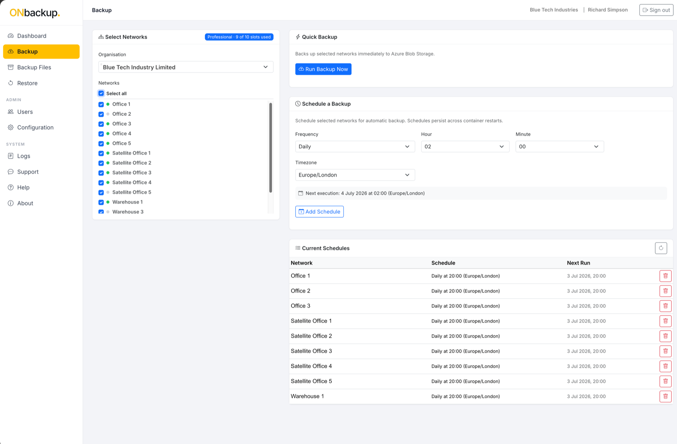Image resolution: width=677 pixels, height=444 pixels.
Task: Refresh the Current Schedules list
Action: 661,248
